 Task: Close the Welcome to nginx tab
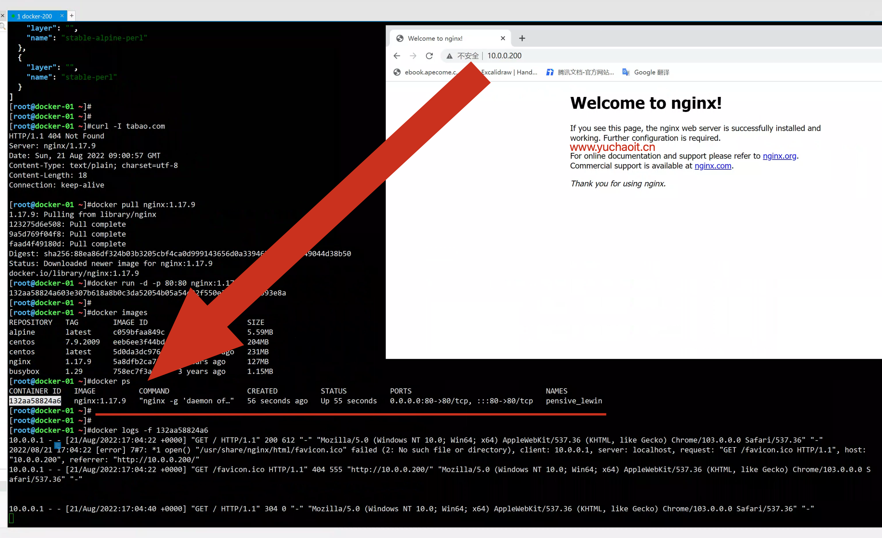(x=503, y=38)
